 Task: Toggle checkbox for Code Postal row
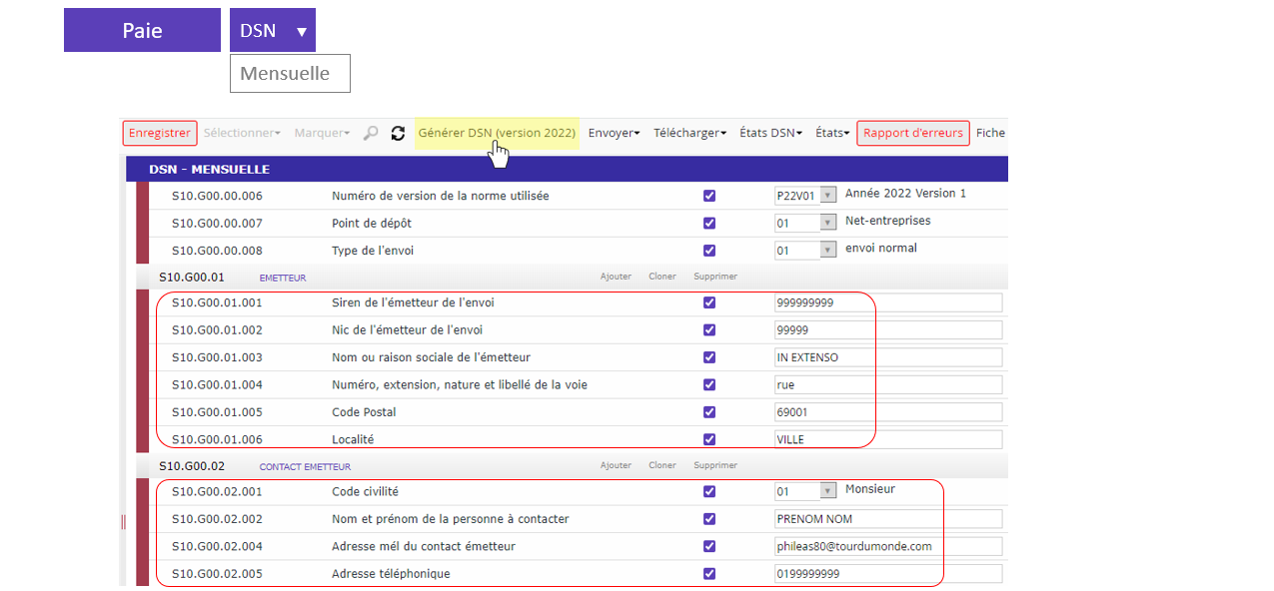pyautogui.click(x=709, y=411)
